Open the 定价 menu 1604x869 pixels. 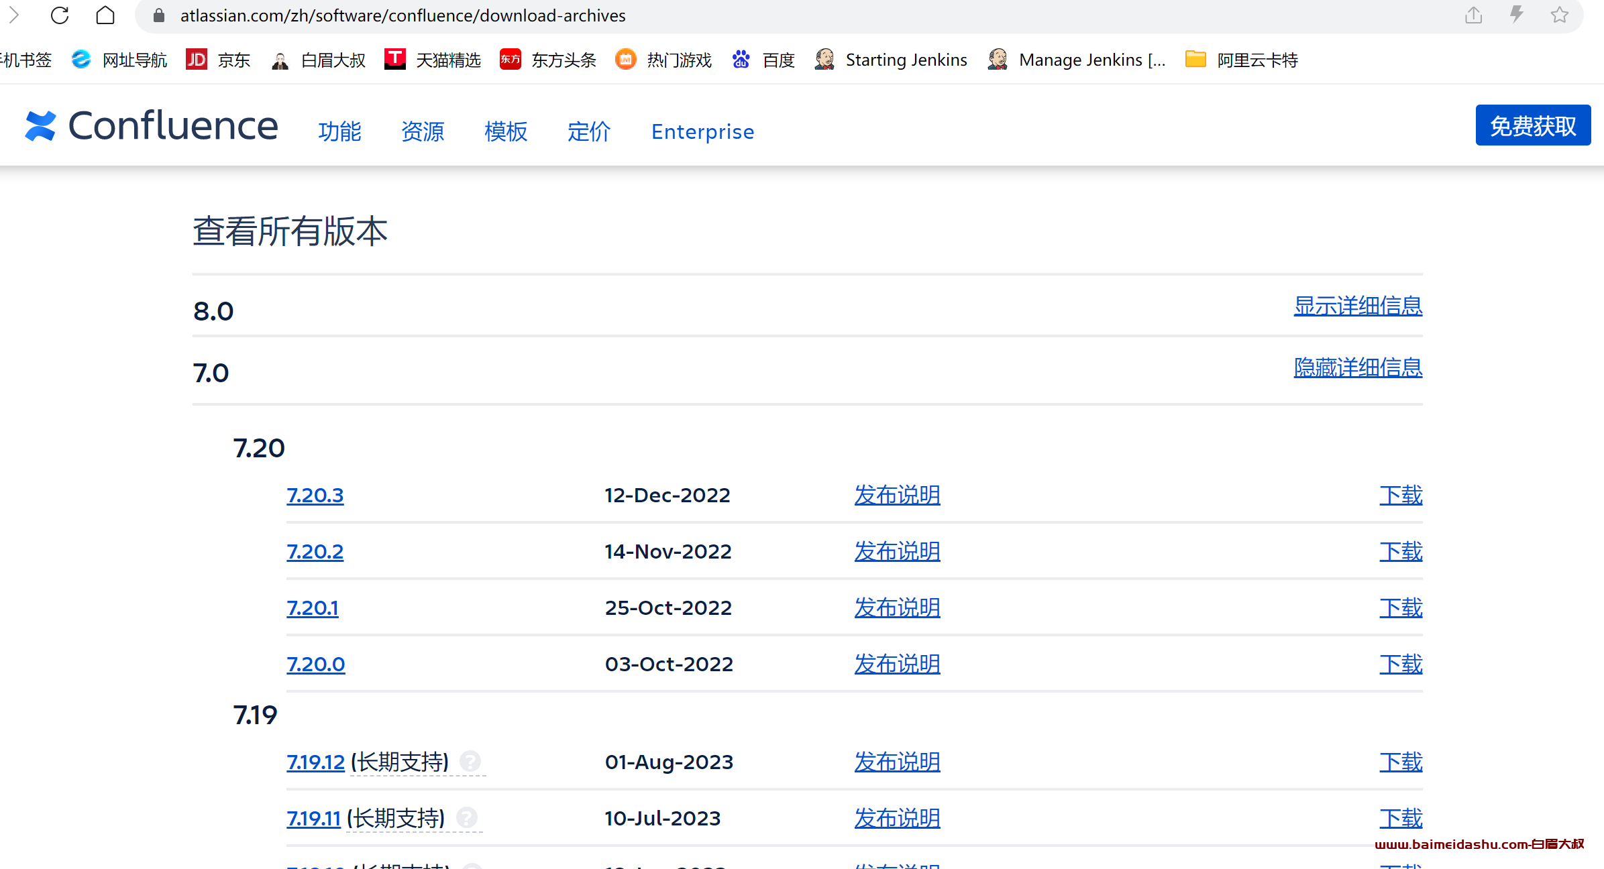(589, 131)
